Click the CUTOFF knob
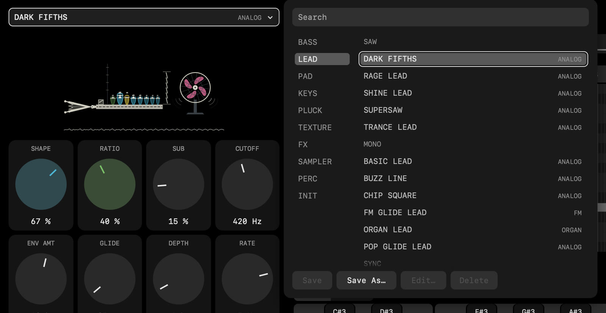This screenshot has width=606, height=313. tap(247, 184)
